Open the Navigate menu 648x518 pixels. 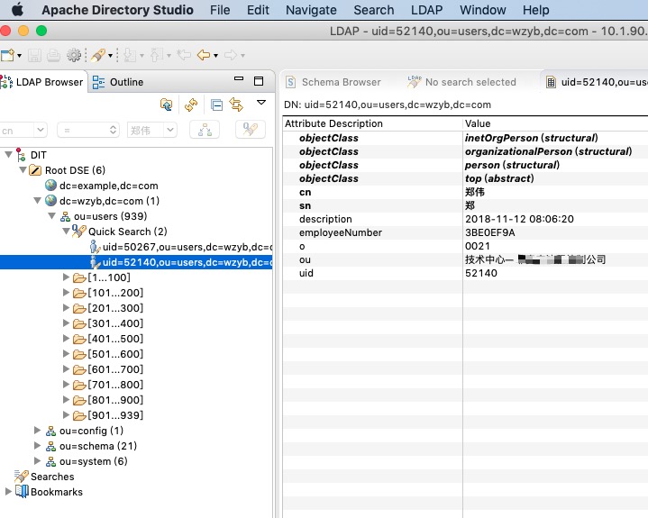(x=311, y=10)
